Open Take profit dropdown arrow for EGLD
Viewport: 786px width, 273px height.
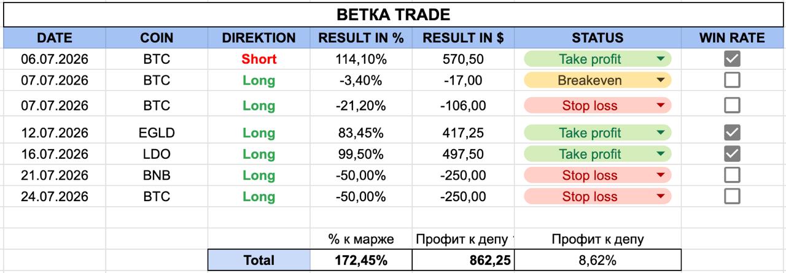pos(660,133)
